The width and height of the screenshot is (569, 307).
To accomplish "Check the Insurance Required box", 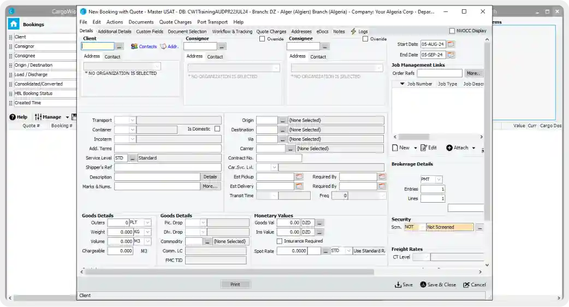I will 280,241.
